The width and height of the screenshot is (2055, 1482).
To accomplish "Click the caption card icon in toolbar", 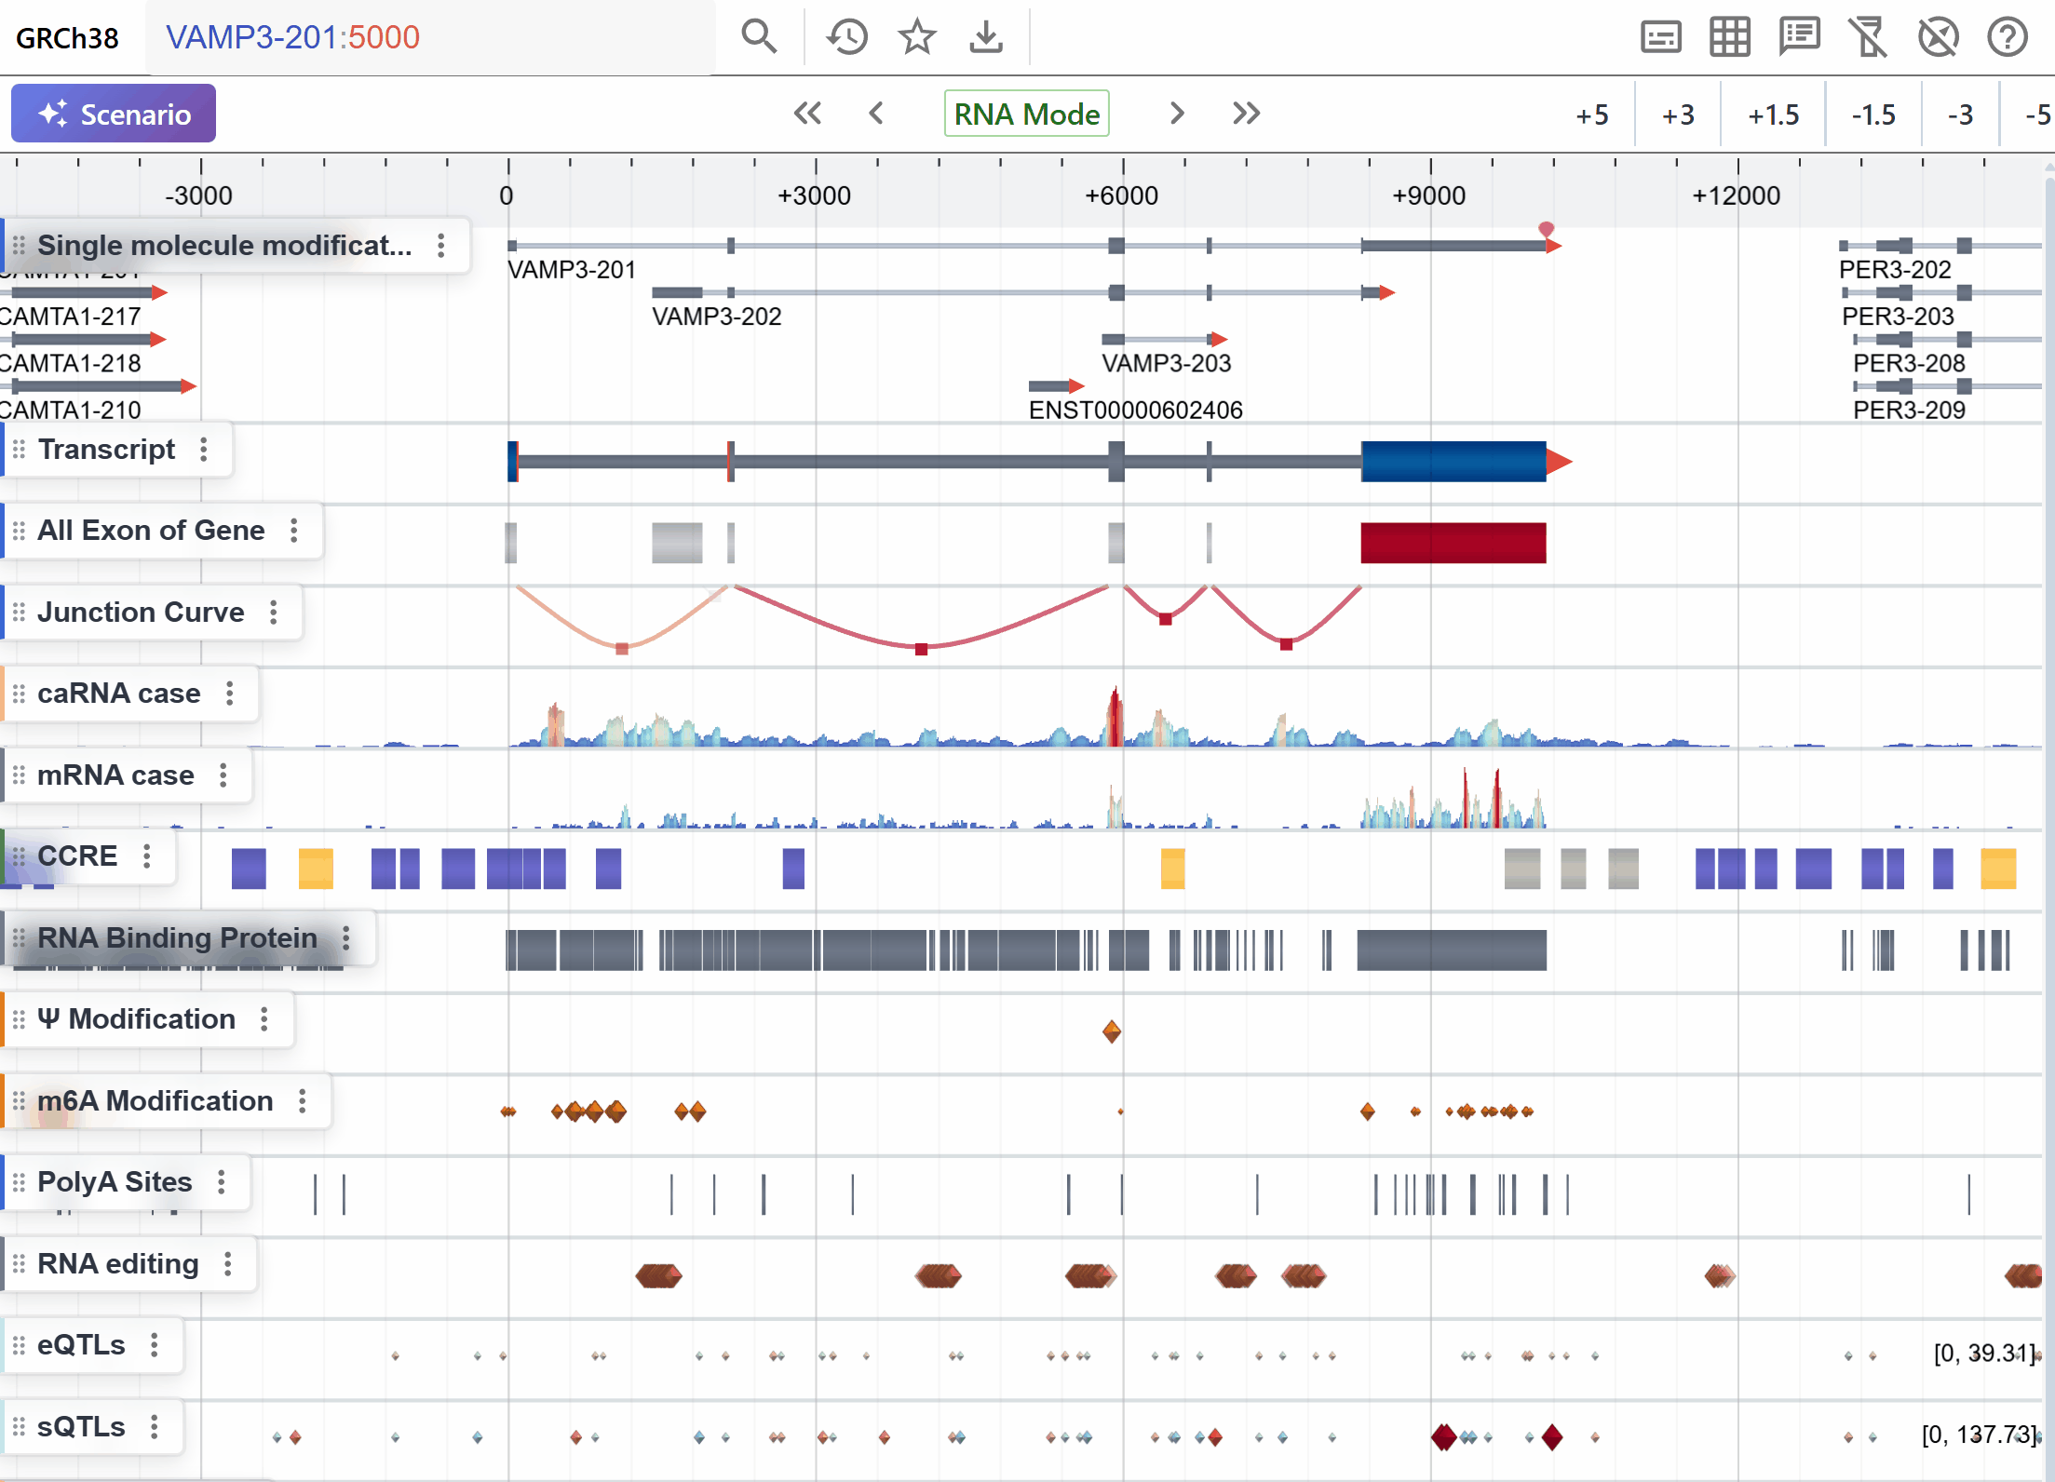I will point(1660,37).
